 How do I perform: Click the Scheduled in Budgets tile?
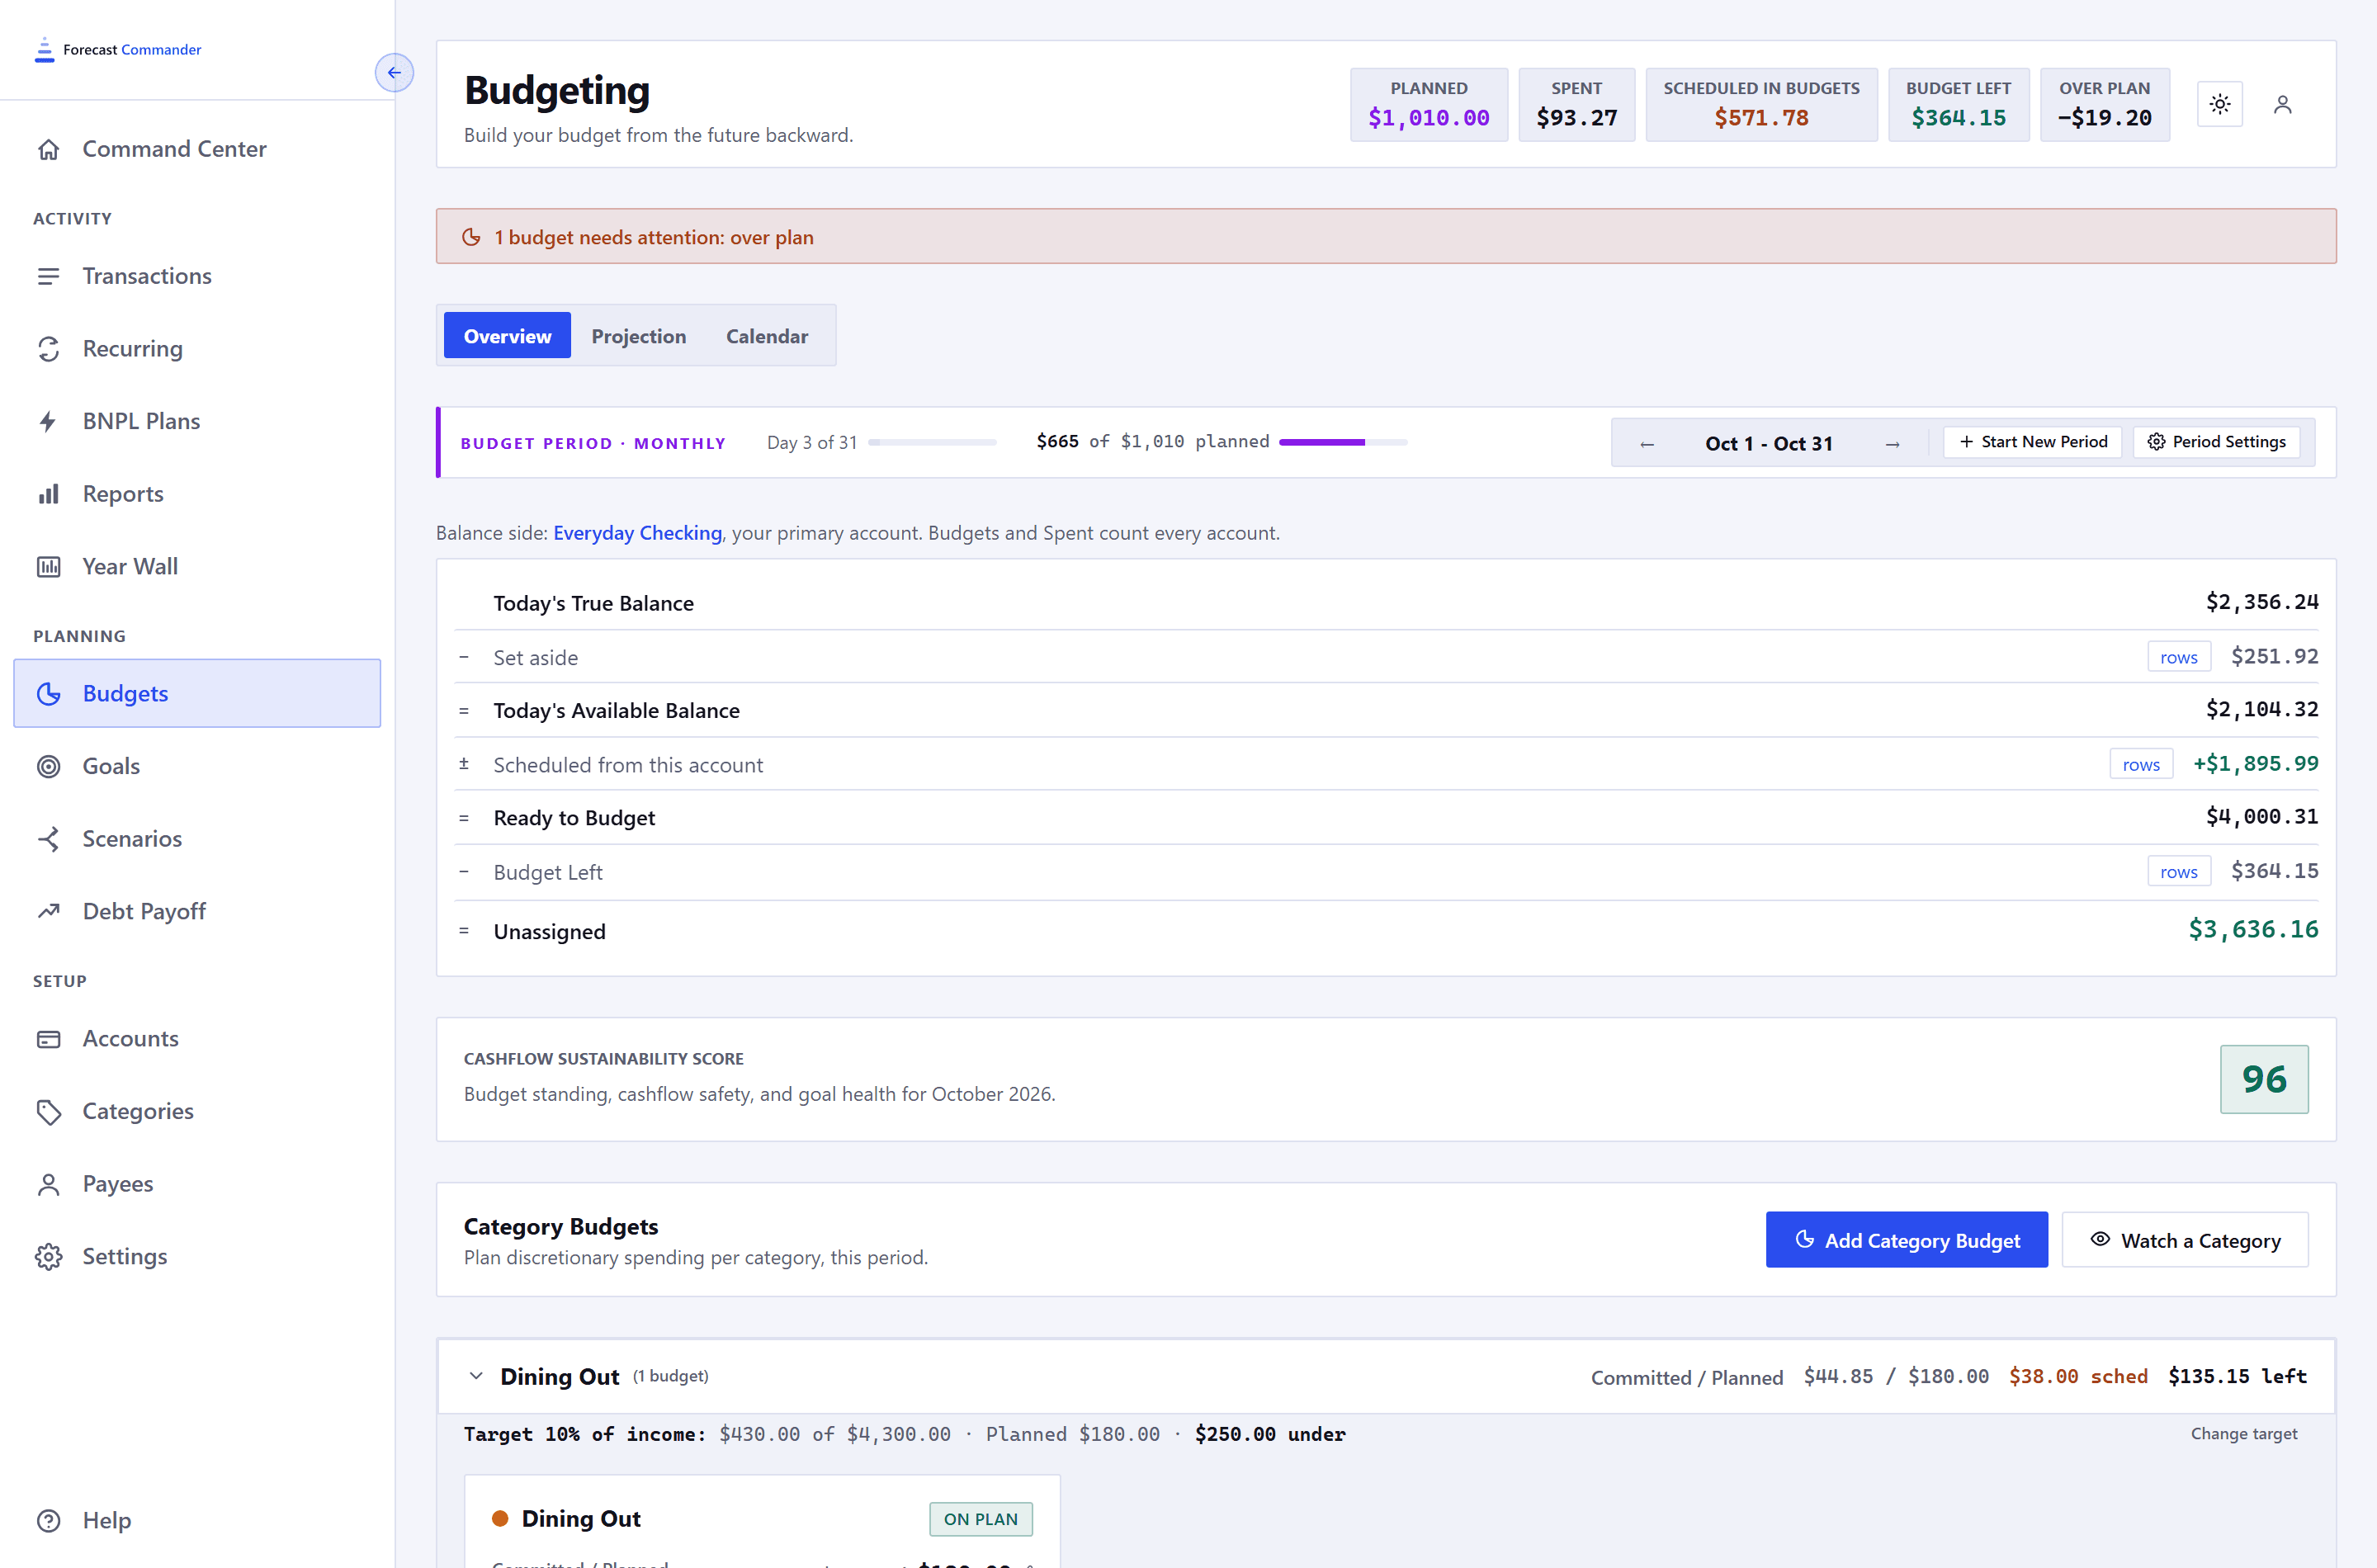click(1761, 104)
